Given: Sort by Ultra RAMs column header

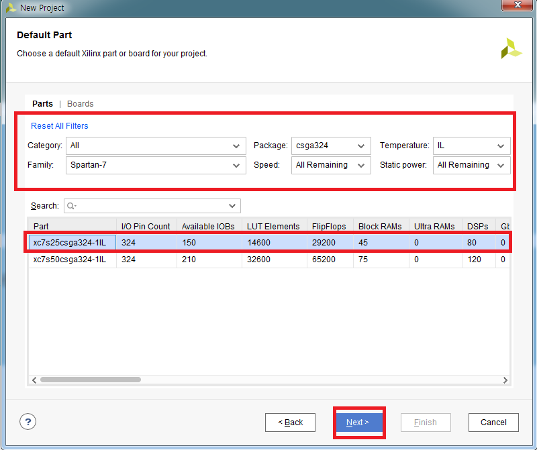Looking at the screenshot, I should point(435,226).
